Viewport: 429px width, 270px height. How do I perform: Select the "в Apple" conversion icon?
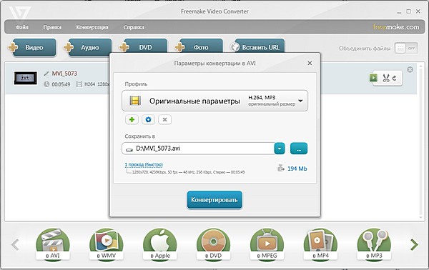tap(160, 244)
